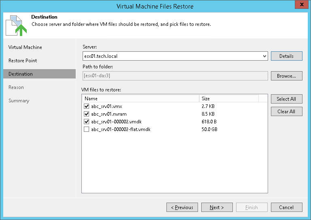Select the Destination wizard step
The width and height of the screenshot is (311, 220).
point(21,74)
